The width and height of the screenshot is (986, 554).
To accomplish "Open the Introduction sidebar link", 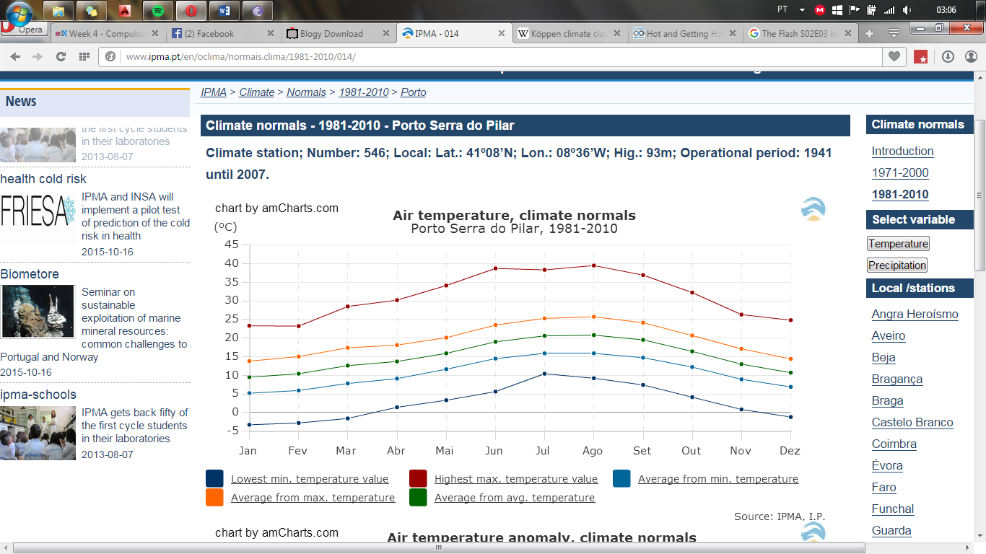I will point(902,151).
